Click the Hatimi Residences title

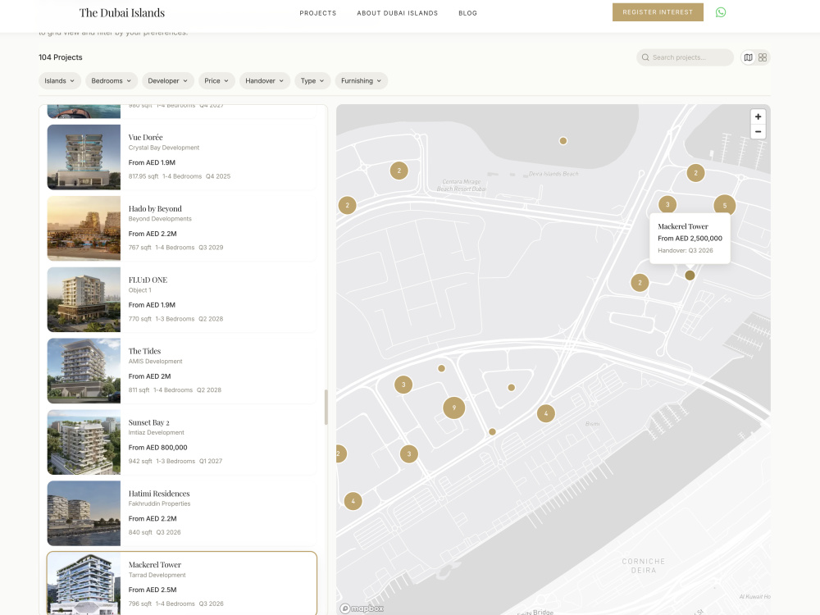tap(159, 494)
